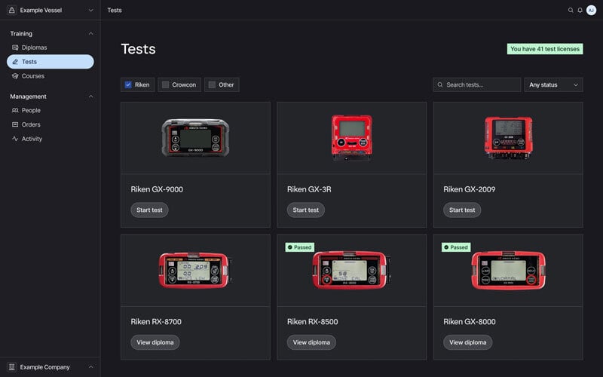Go to Courses in the sidebar
This screenshot has height=377, width=603.
point(32,76)
